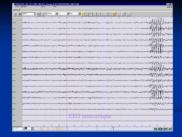Close the inner document window

pos(172,7)
